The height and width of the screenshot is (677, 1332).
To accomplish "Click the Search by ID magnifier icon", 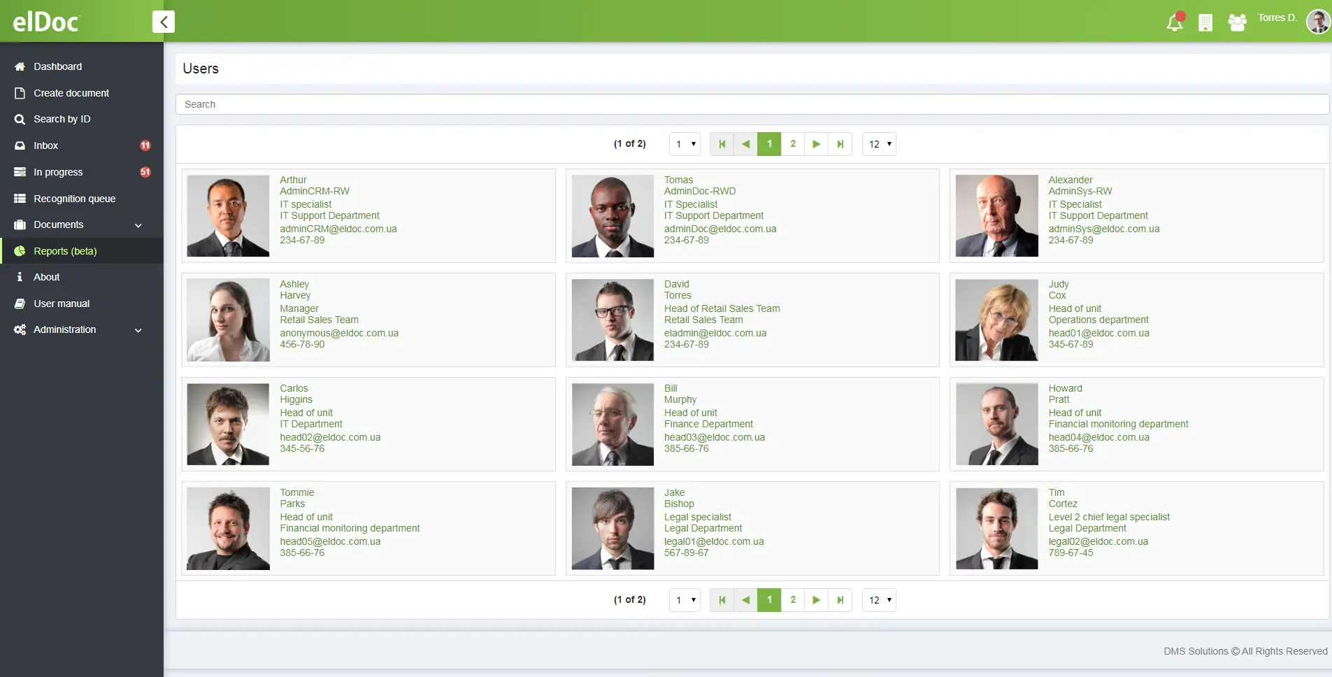I will coord(20,120).
